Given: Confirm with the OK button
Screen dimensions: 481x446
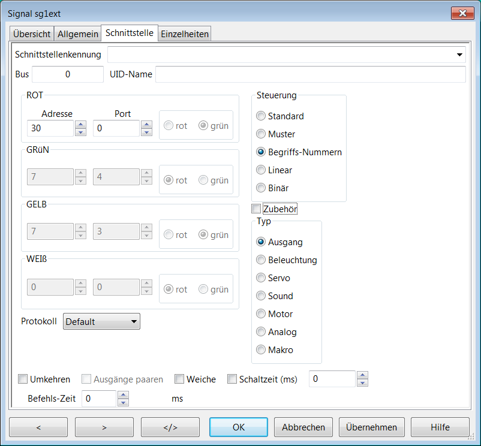Looking at the screenshot, I should click(238, 427).
